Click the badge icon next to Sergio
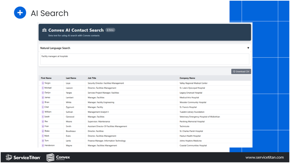The height and width of the screenshot is (163, 290). 43,83
